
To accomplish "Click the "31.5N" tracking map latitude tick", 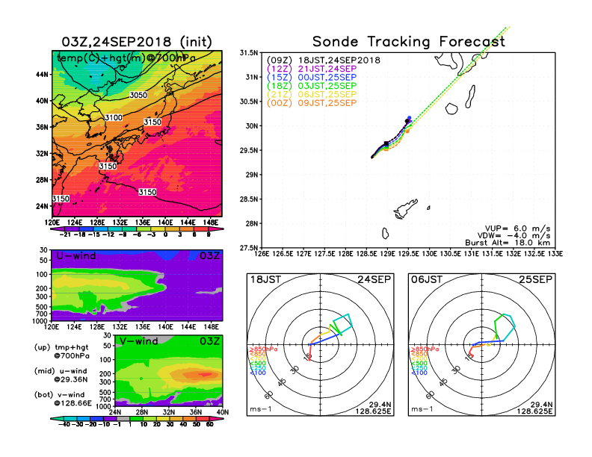I will (x=249, y=53).
